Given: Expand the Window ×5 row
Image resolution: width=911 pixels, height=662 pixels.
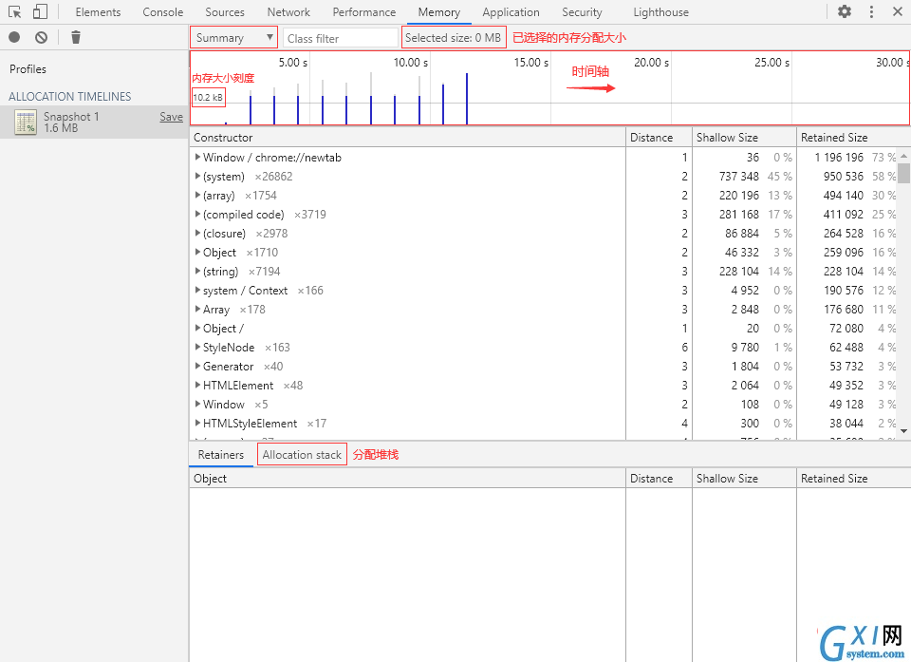Looking at the screenshot, I should [197, 405].
